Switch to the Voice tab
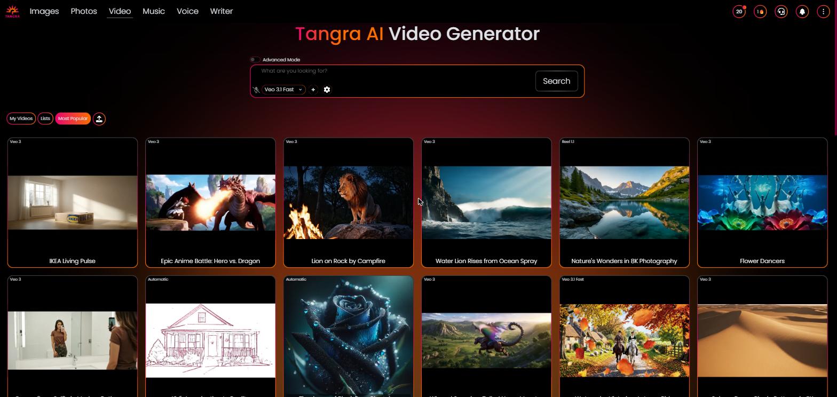This screenshot has width=837, height=397. tap(187, 11)
